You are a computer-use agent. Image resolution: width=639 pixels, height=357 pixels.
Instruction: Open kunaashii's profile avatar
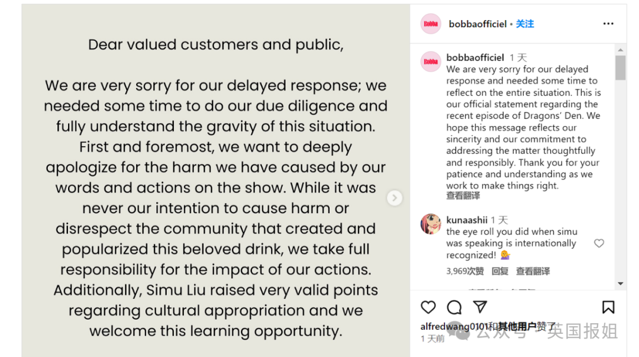[x=431, y=224]
